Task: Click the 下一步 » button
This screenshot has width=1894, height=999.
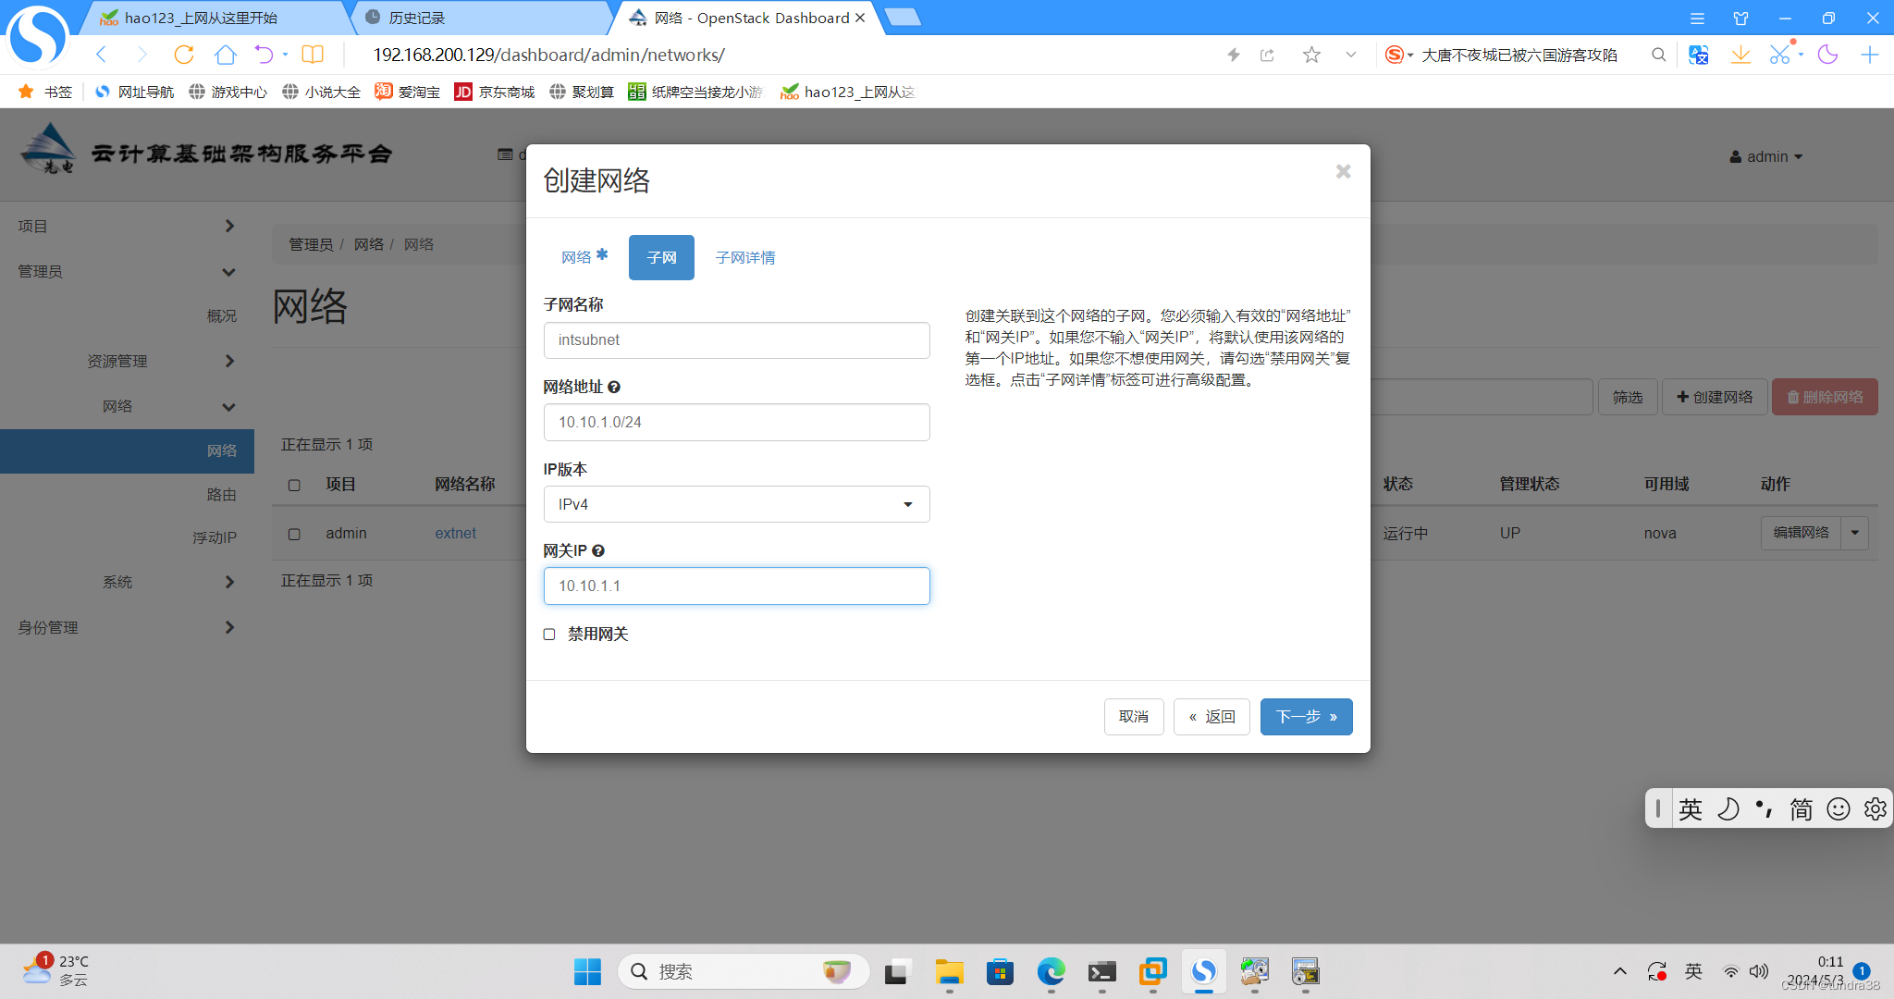Action: click(1306, 717)
